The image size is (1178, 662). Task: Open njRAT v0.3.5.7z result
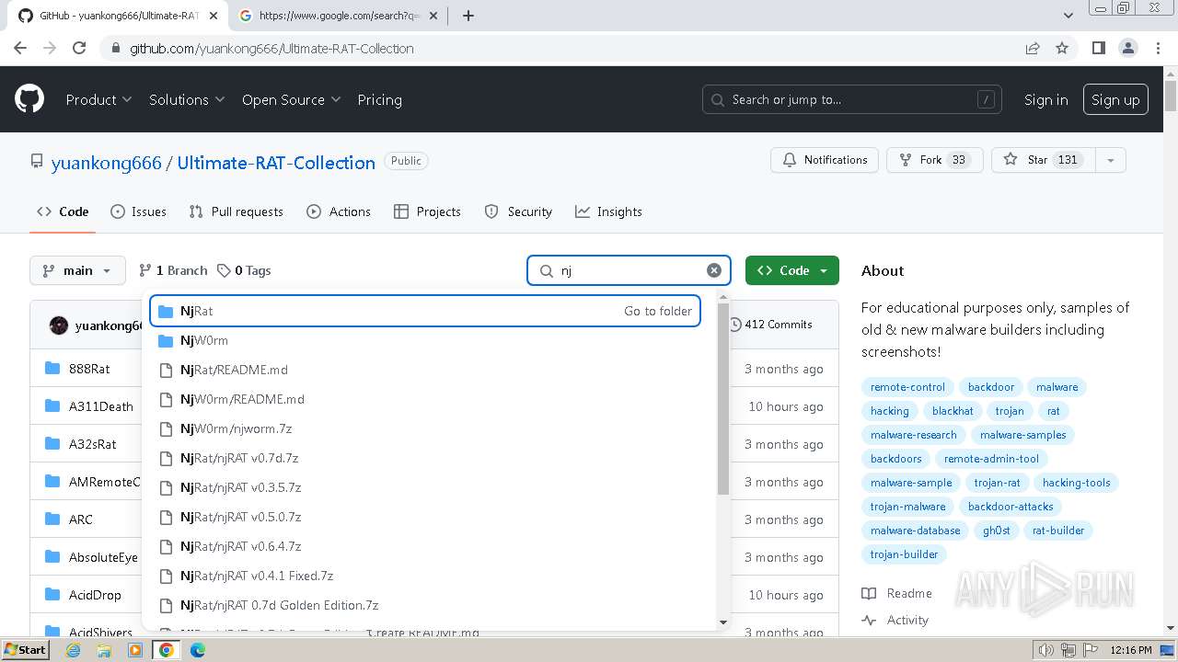click(x=425, y=487)
